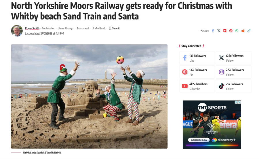
Task: Share article via WhatsApp icon
Action: (x=237, y=31)
